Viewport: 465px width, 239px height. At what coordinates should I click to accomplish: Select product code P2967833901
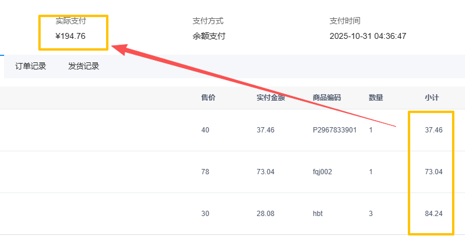pyautogui.click(x=334, y=130)
